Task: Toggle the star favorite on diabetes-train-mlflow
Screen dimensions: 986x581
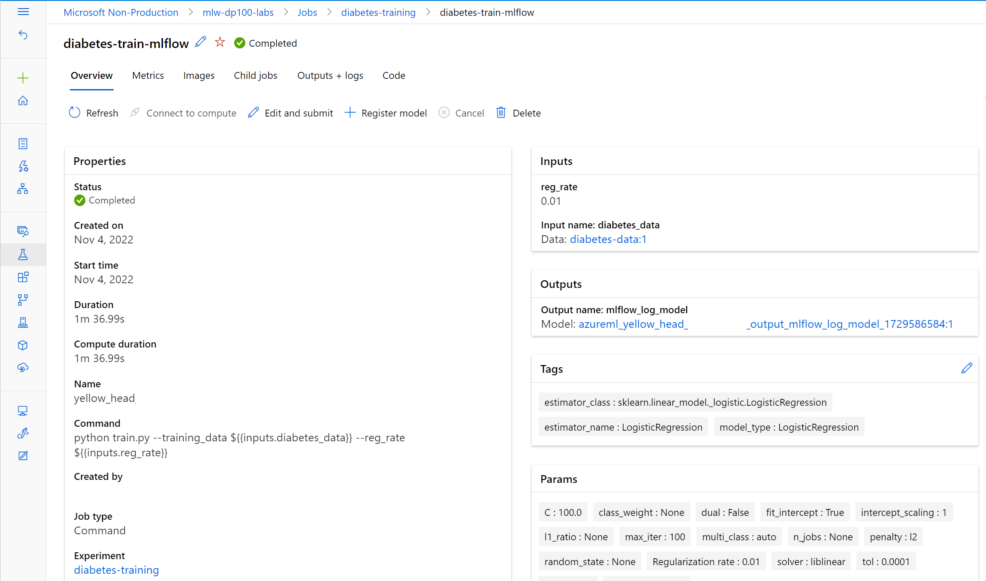Action: [x=220, y=42]
